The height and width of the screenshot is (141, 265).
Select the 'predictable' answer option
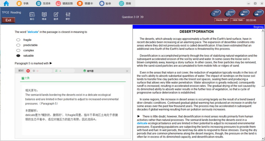click(18, 45)
